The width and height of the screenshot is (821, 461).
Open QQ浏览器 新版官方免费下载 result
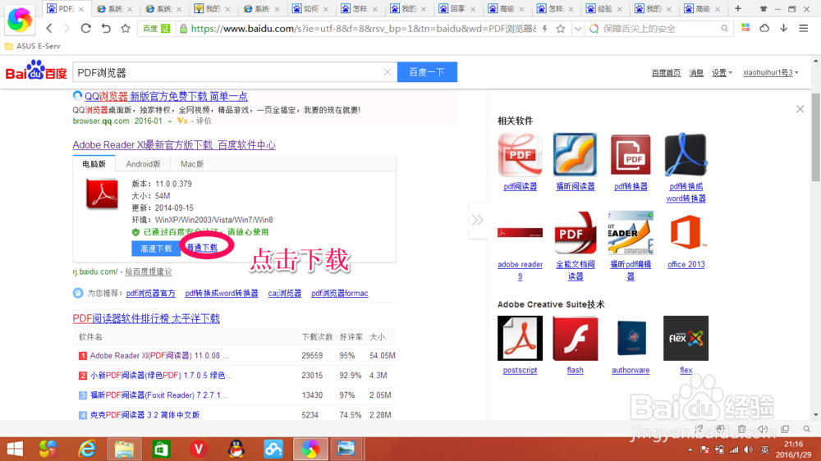pos(166,96)
